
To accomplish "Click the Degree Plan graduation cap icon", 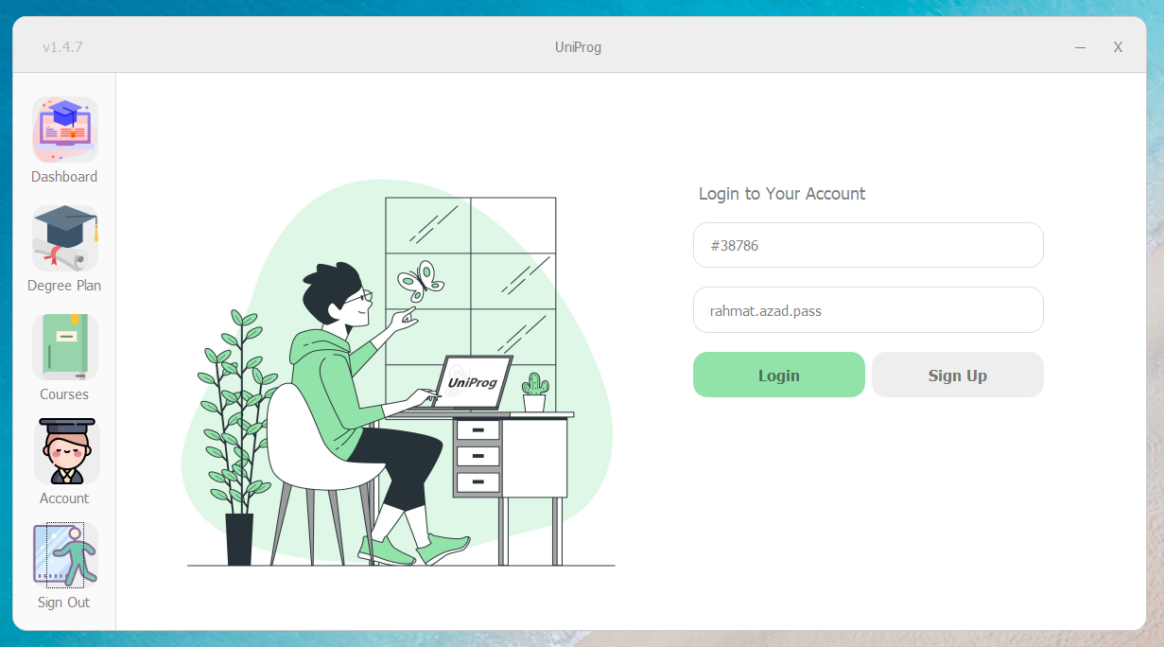I will click(64, 238).
